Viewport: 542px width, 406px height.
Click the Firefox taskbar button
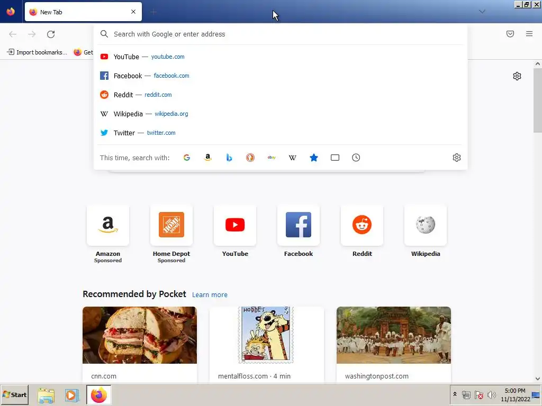pyautogui.click(x=99, y=395)
